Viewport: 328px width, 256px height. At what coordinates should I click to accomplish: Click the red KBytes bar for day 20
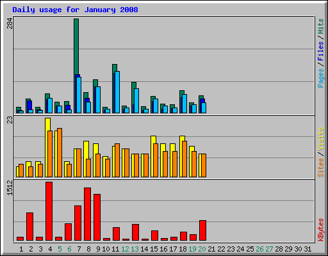coord(202,230)
